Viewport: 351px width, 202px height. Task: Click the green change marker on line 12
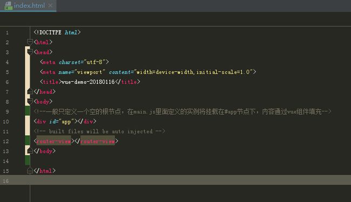coord(28,141)
